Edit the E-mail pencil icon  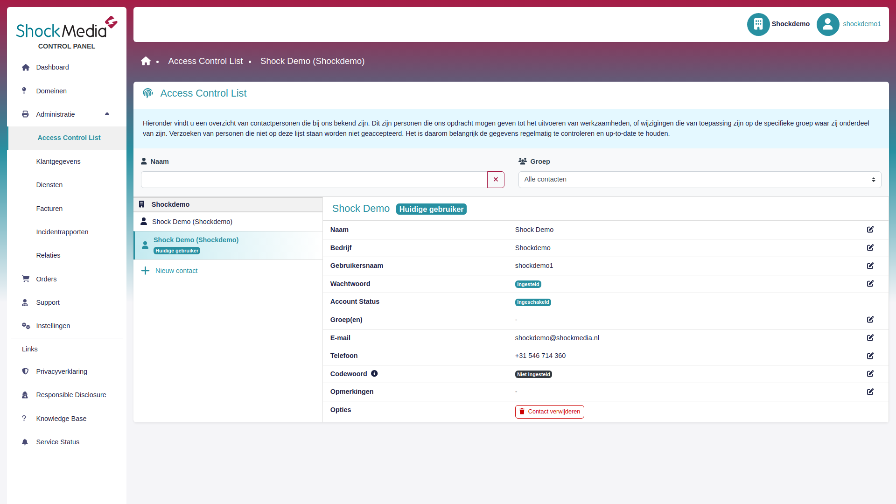click(x=870, y=338)
